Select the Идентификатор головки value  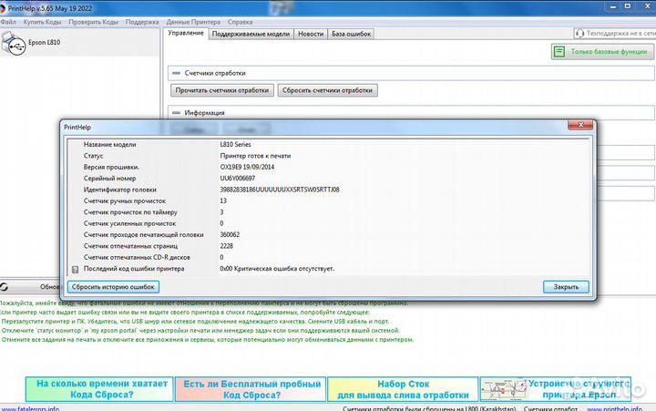point(280,190)
